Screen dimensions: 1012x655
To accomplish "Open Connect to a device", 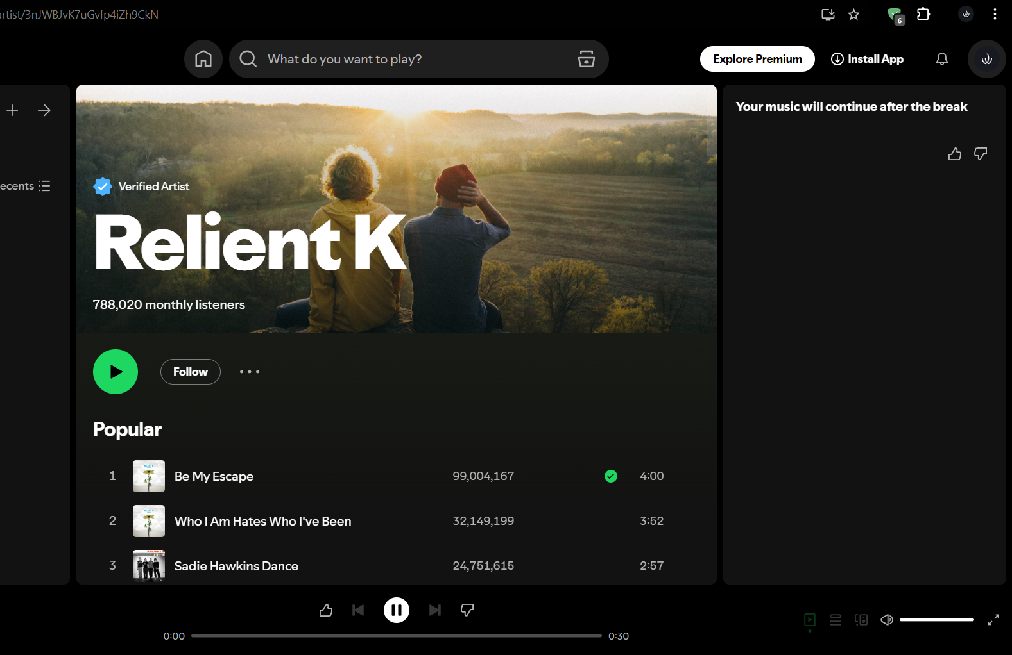I will tap(861, 620).
